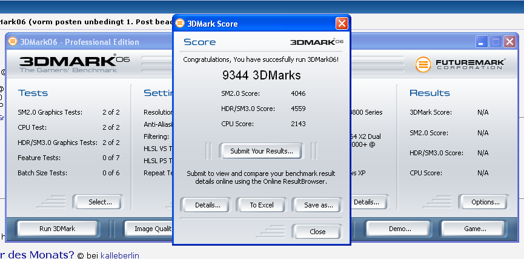This screenshot has height=259, width=524.
Task: Close the 3DMark06 main window
Action: 510,42
